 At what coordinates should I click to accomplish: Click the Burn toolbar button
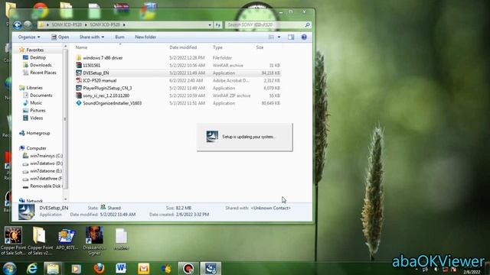pyautogui.click(x=119, y=37)
